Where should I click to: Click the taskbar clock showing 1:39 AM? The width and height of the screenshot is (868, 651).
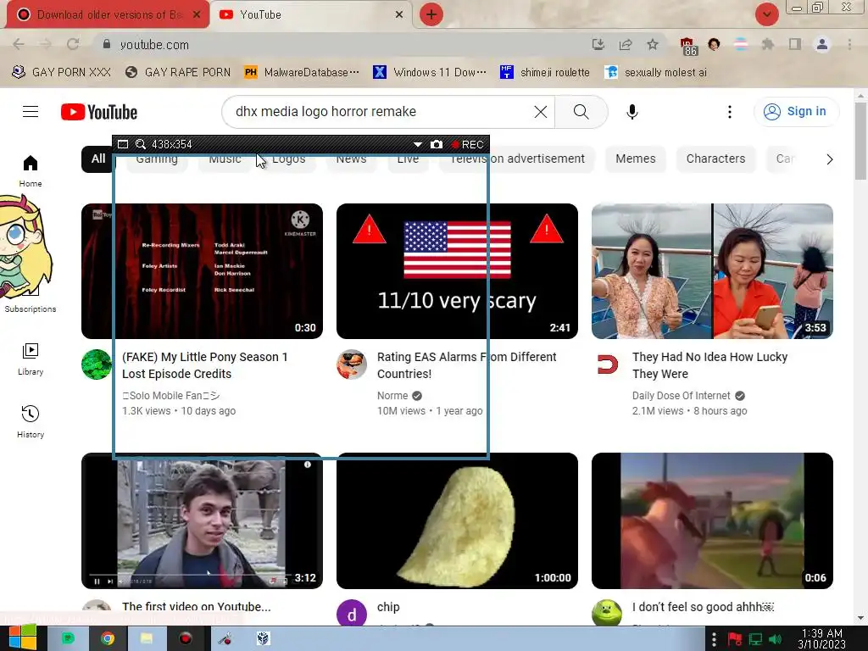click(x=822, y=639)
